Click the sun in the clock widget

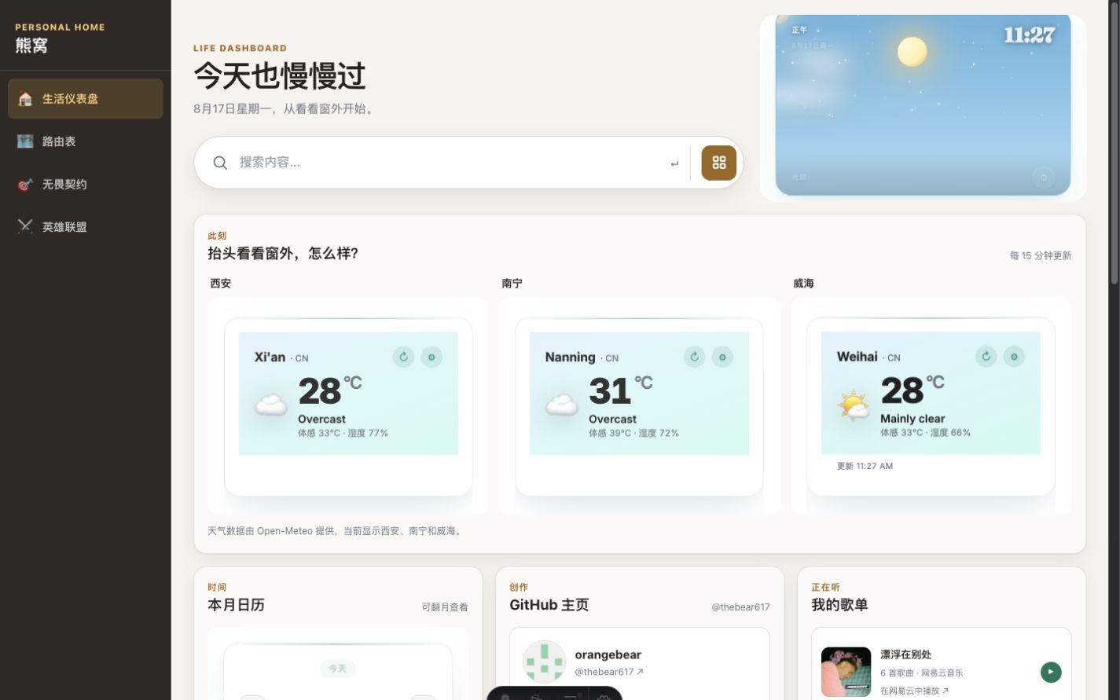coord(912,52)
